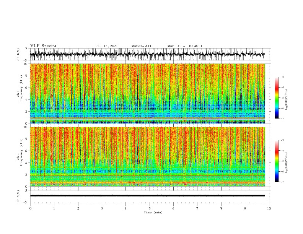Click time axis tick label '1'
This screenshot has height=234, width=303.
point(54,208)
